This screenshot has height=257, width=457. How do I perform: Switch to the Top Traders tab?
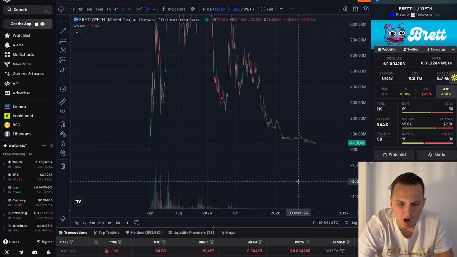tap(106, 233)
